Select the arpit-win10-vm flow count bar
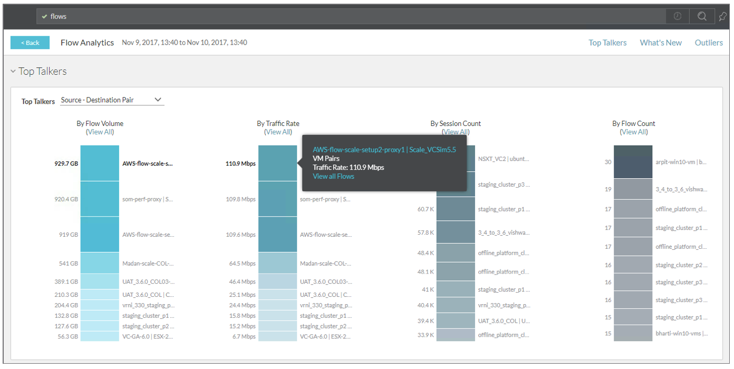Image resolution: width=734 pixels, height=369 pixels. click(633, 162)
